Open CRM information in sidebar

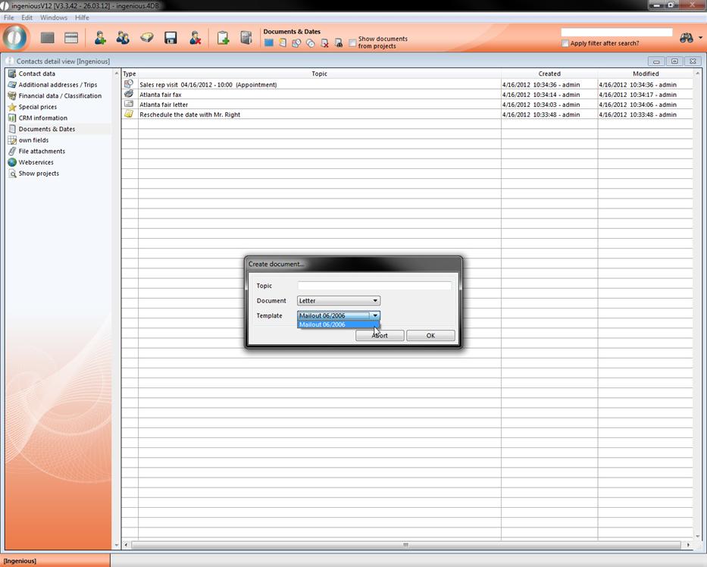point(42,118)
